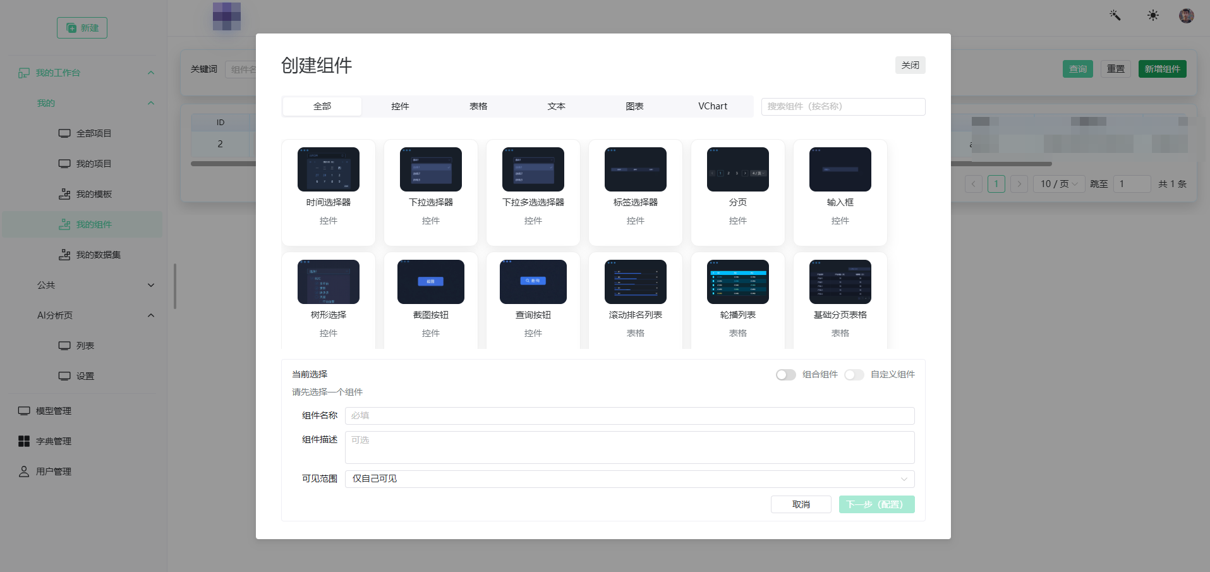Focus the 组件描述 text area

(x=630, y=447)
